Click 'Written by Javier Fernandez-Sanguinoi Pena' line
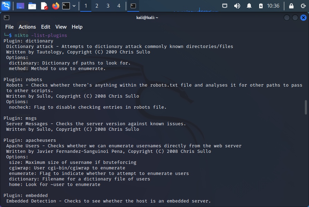309x207 pixels. click(x=109, y=151)
